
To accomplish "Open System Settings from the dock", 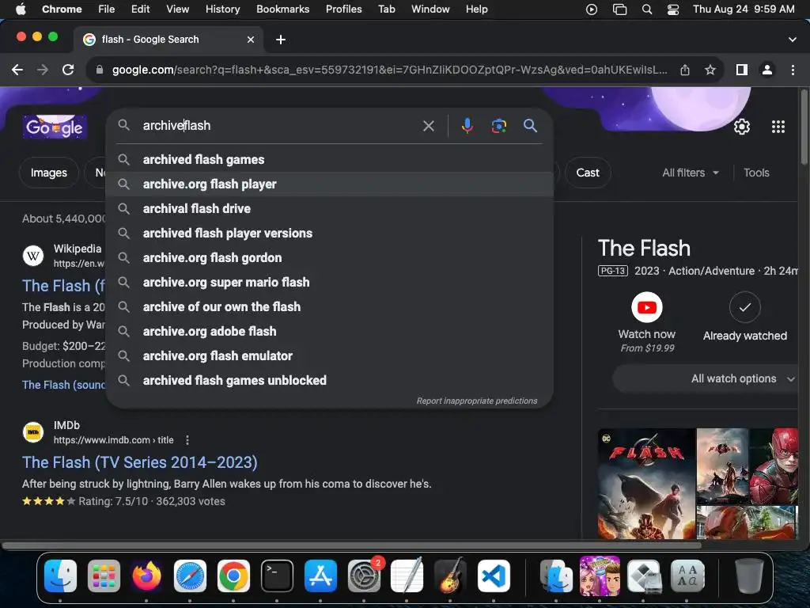I will pyautogui.click(x=364, y=576).
